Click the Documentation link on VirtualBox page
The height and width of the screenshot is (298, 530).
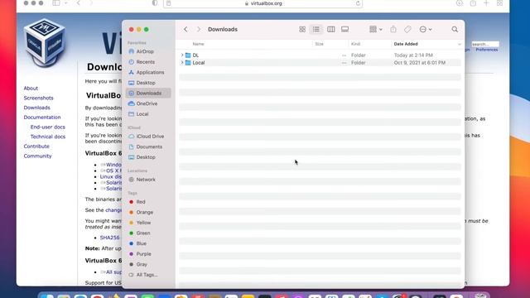click(42, 118)
